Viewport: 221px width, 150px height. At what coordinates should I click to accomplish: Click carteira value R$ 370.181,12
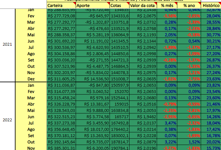point(61,136)
